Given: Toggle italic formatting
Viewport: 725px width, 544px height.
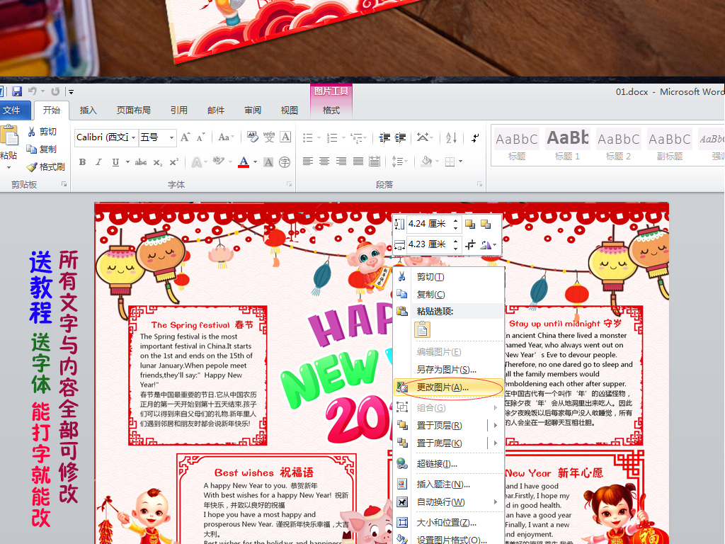Looking at the screenshot, I should tap(98, 161).
